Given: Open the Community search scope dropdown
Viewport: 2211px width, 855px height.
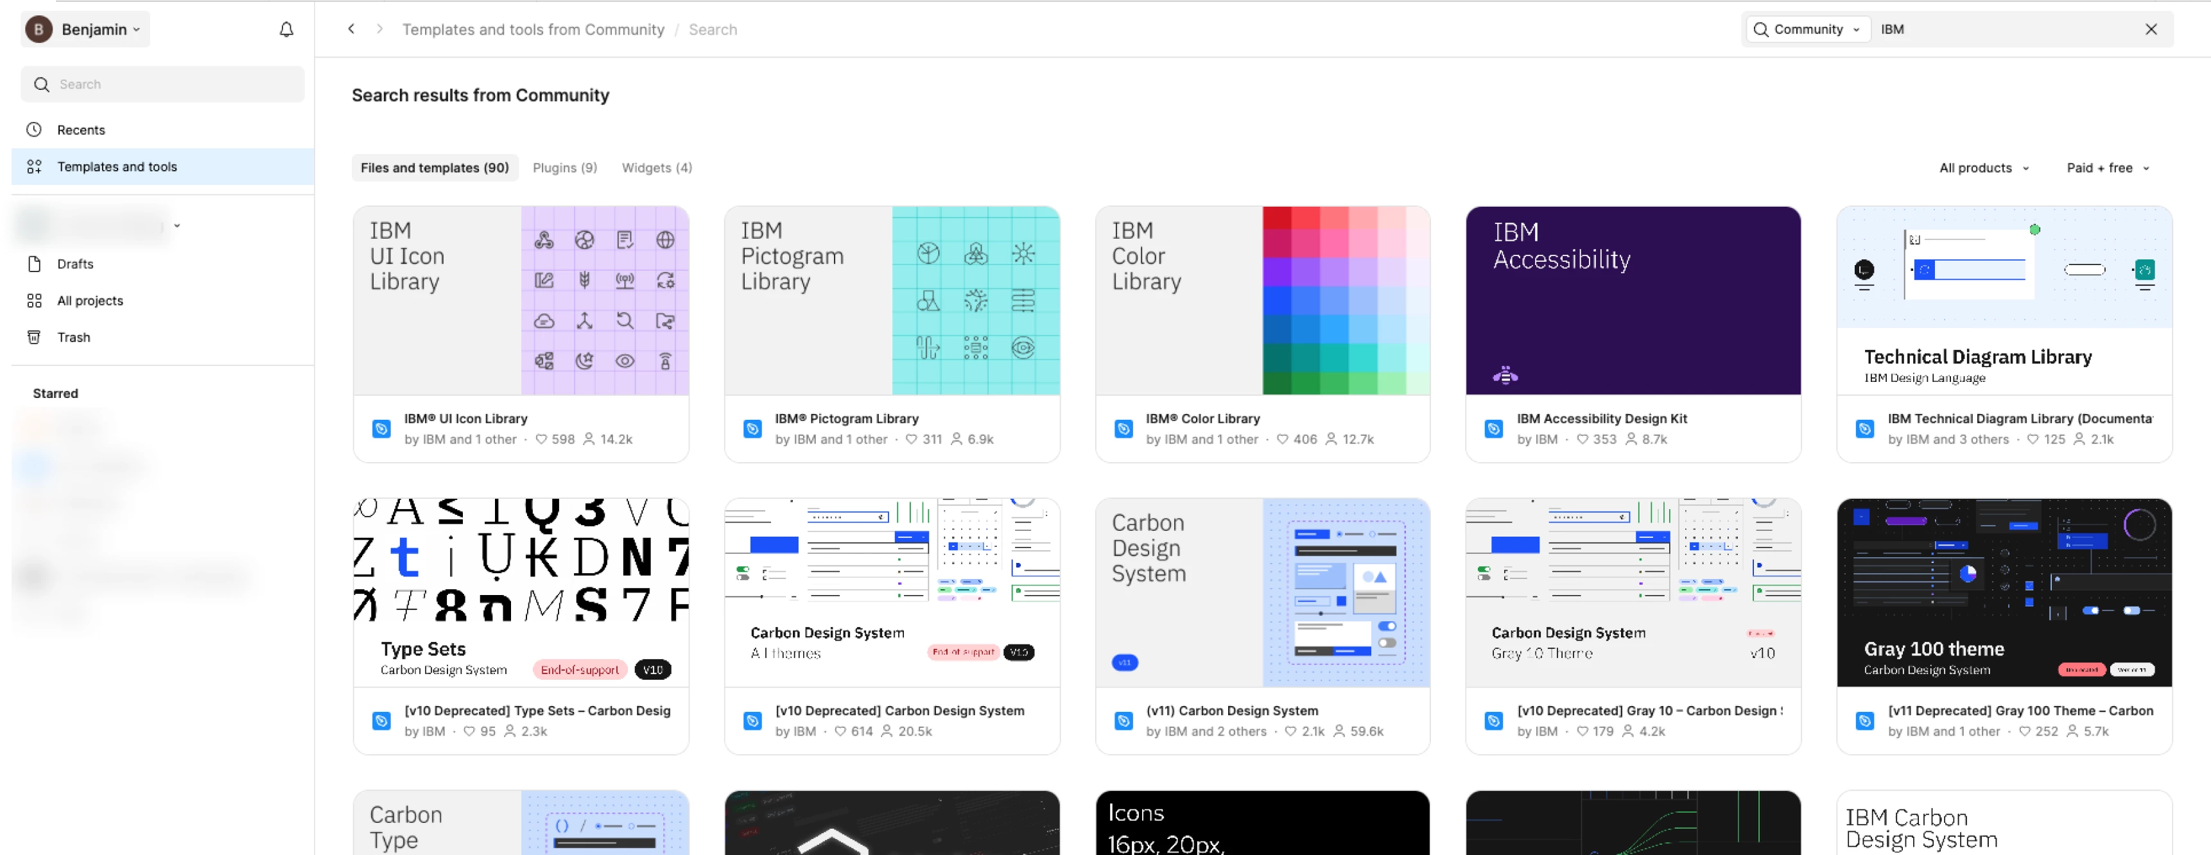Looking at the screenshot, I should (x=1808, y=29).
